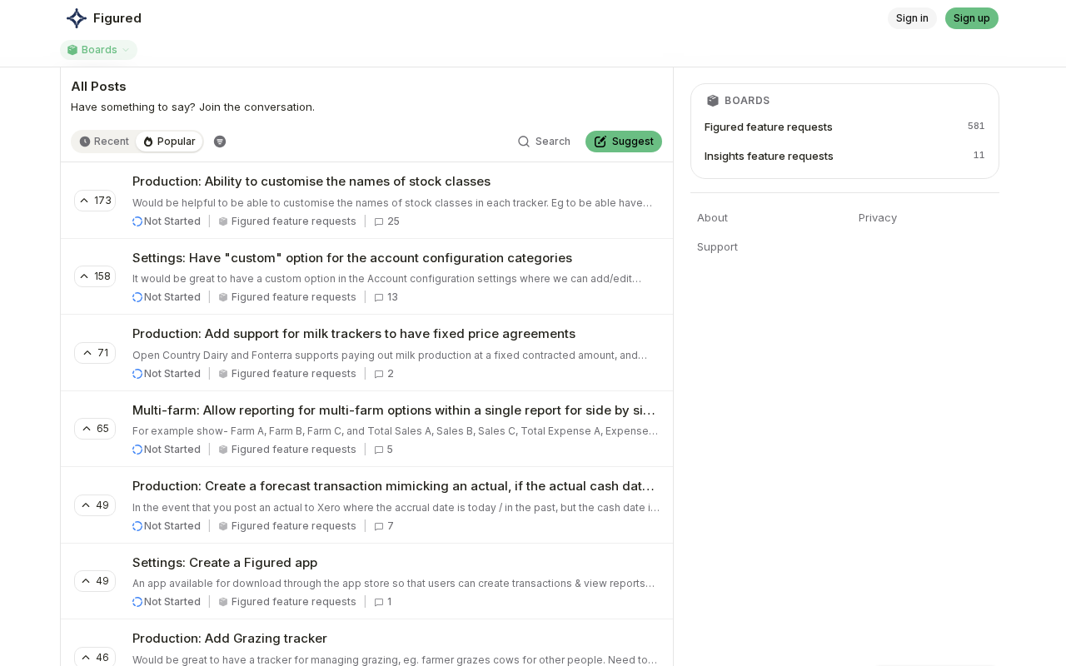Upvote the Add Grazing tracker post (46)
This screenshot has width=1066, height=666.
point(95,658)
